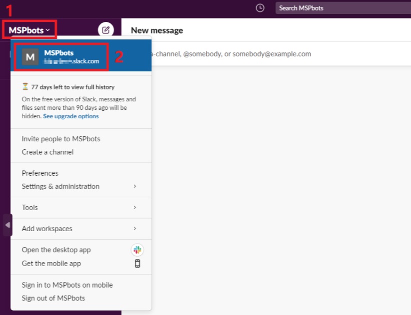Follow the See upgrade options link
The image size is (411, 315).
tap(71, 116)
